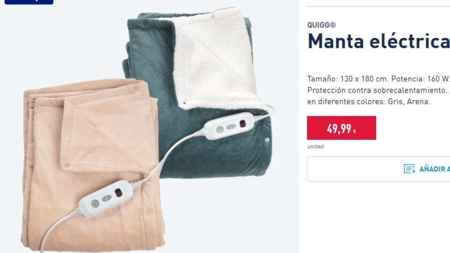Click the unidad label below the price
The image size is (450, 253).
[316, 147]
